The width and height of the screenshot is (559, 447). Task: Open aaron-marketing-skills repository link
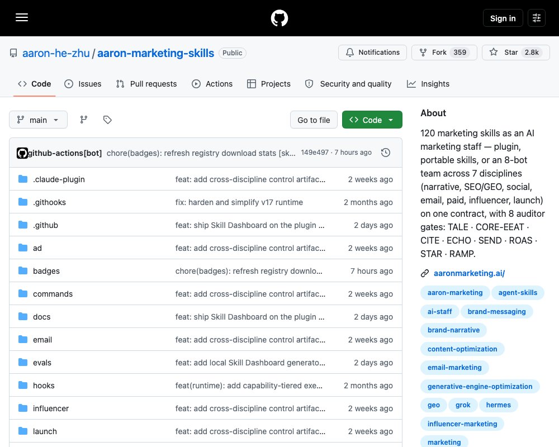[x=155, y=53]
